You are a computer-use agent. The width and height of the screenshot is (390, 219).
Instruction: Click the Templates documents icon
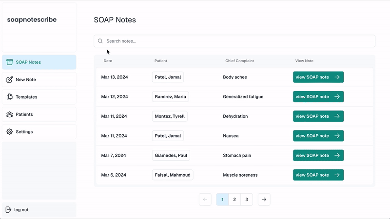(9, 97)
